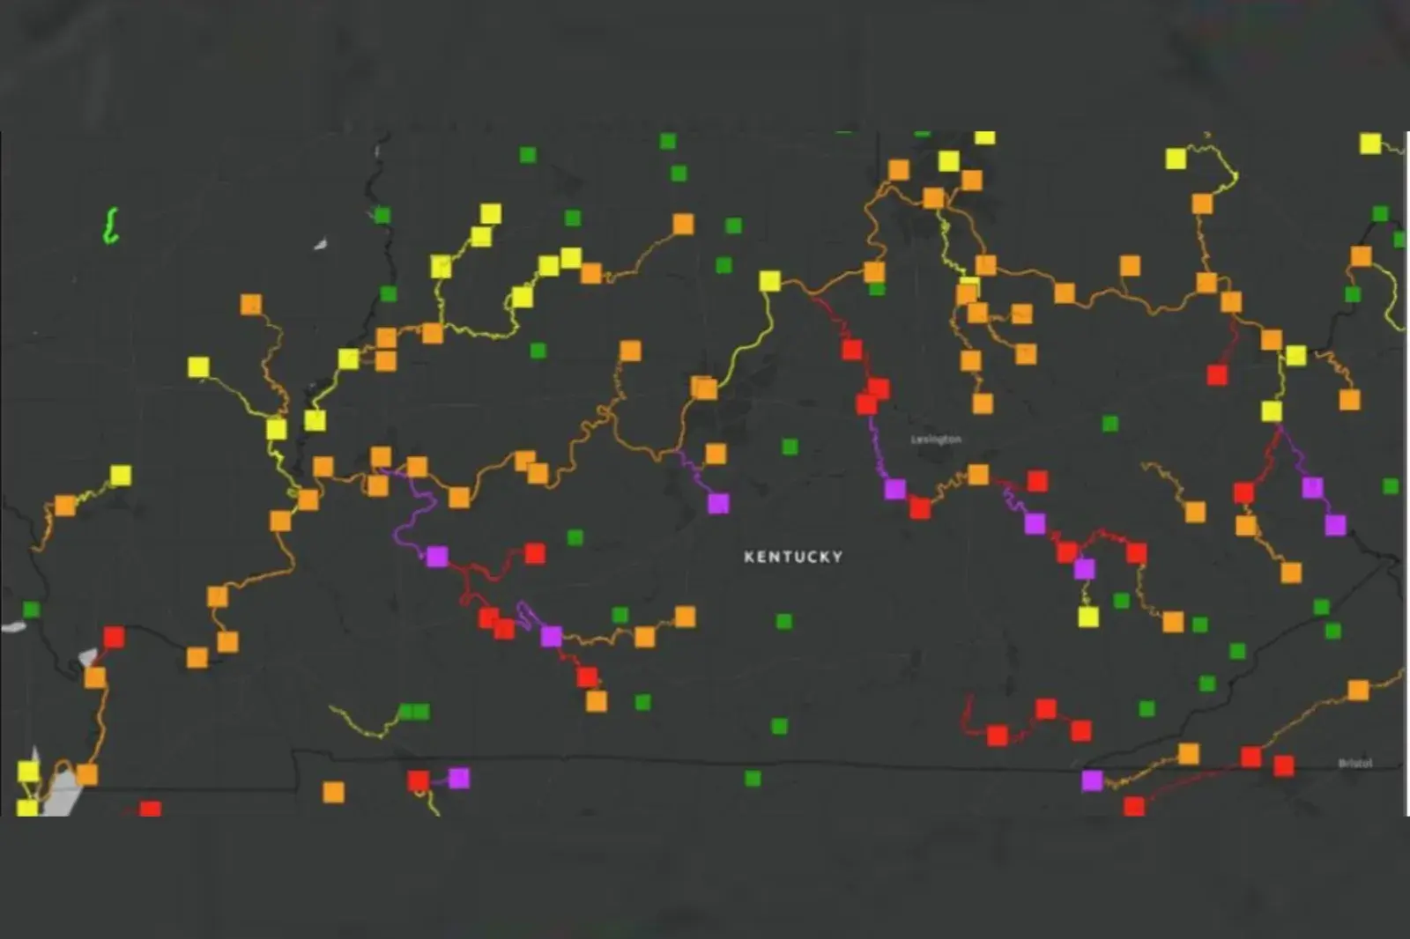Select the green marker just above KENTUCKY label
Image resolution: width=1410 pixels, height=939 pixels.
790,447
